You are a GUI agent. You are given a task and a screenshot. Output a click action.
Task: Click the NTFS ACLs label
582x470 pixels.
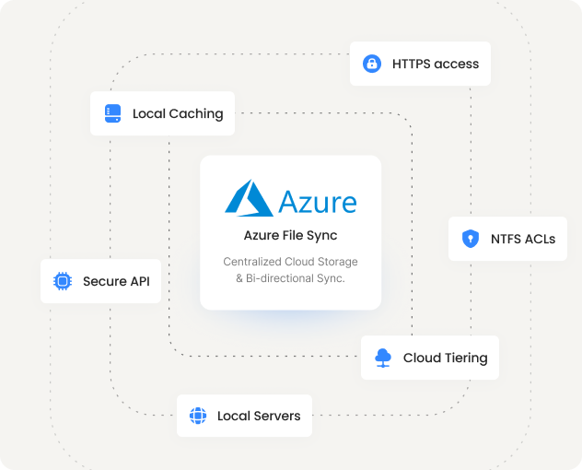523,239
